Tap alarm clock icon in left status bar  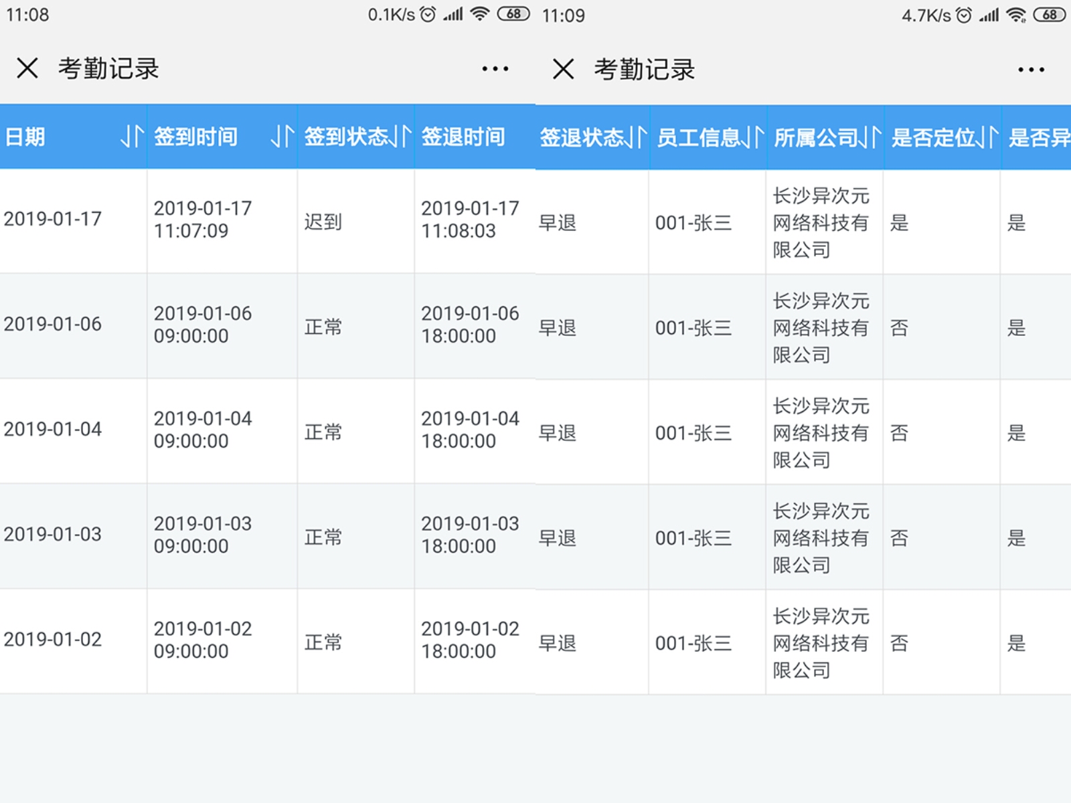coord(428,14)
